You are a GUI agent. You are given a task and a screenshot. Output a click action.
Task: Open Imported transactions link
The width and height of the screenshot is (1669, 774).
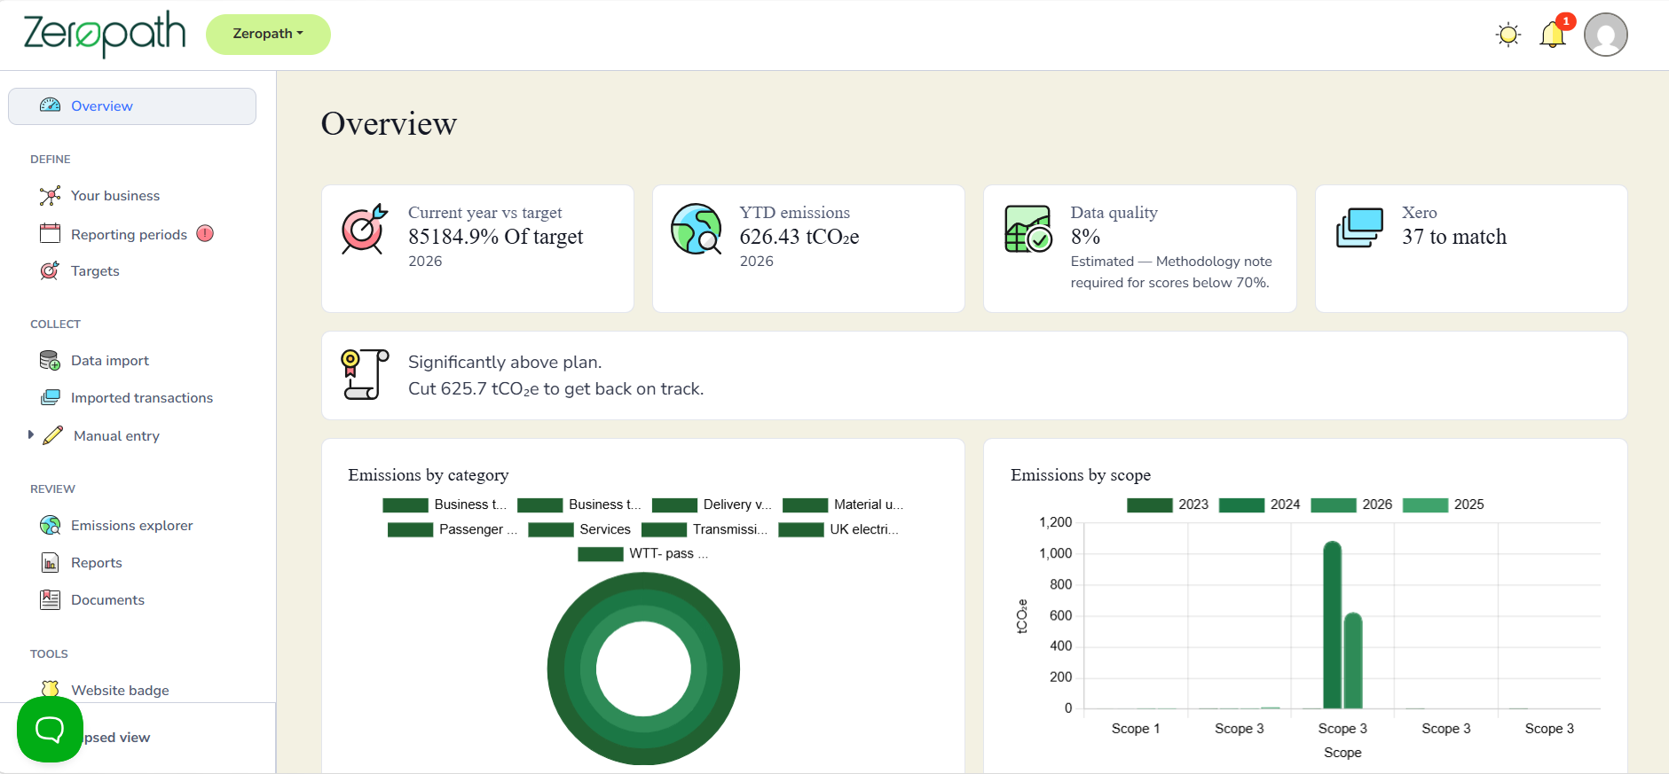click(x=142, y=397)
